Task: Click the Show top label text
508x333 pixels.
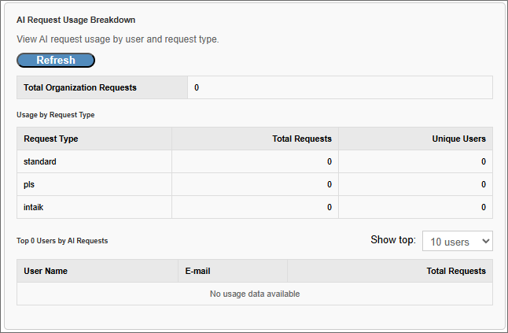Action: pos(392,240)
